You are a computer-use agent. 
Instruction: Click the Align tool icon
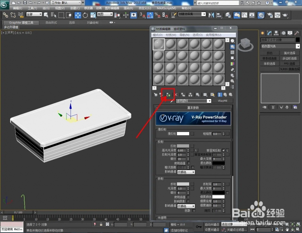click(x=219, y=15)
